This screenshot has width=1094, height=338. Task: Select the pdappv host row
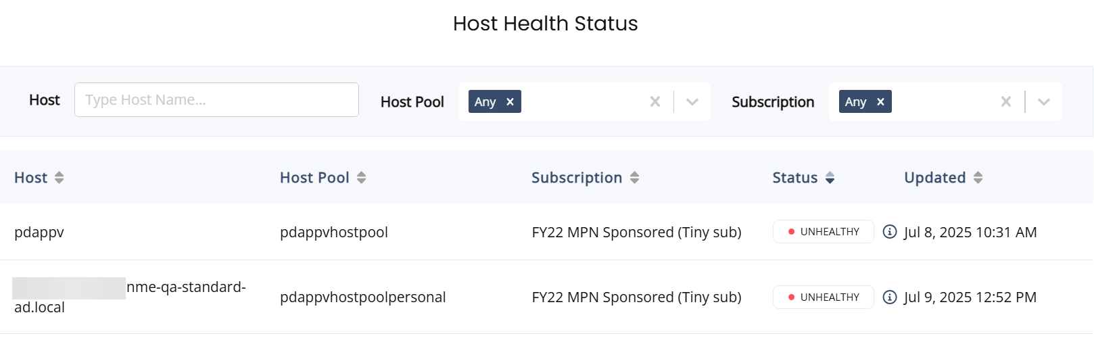coord(546,232)
